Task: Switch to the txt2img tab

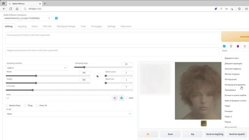Action: pos(9,26)
